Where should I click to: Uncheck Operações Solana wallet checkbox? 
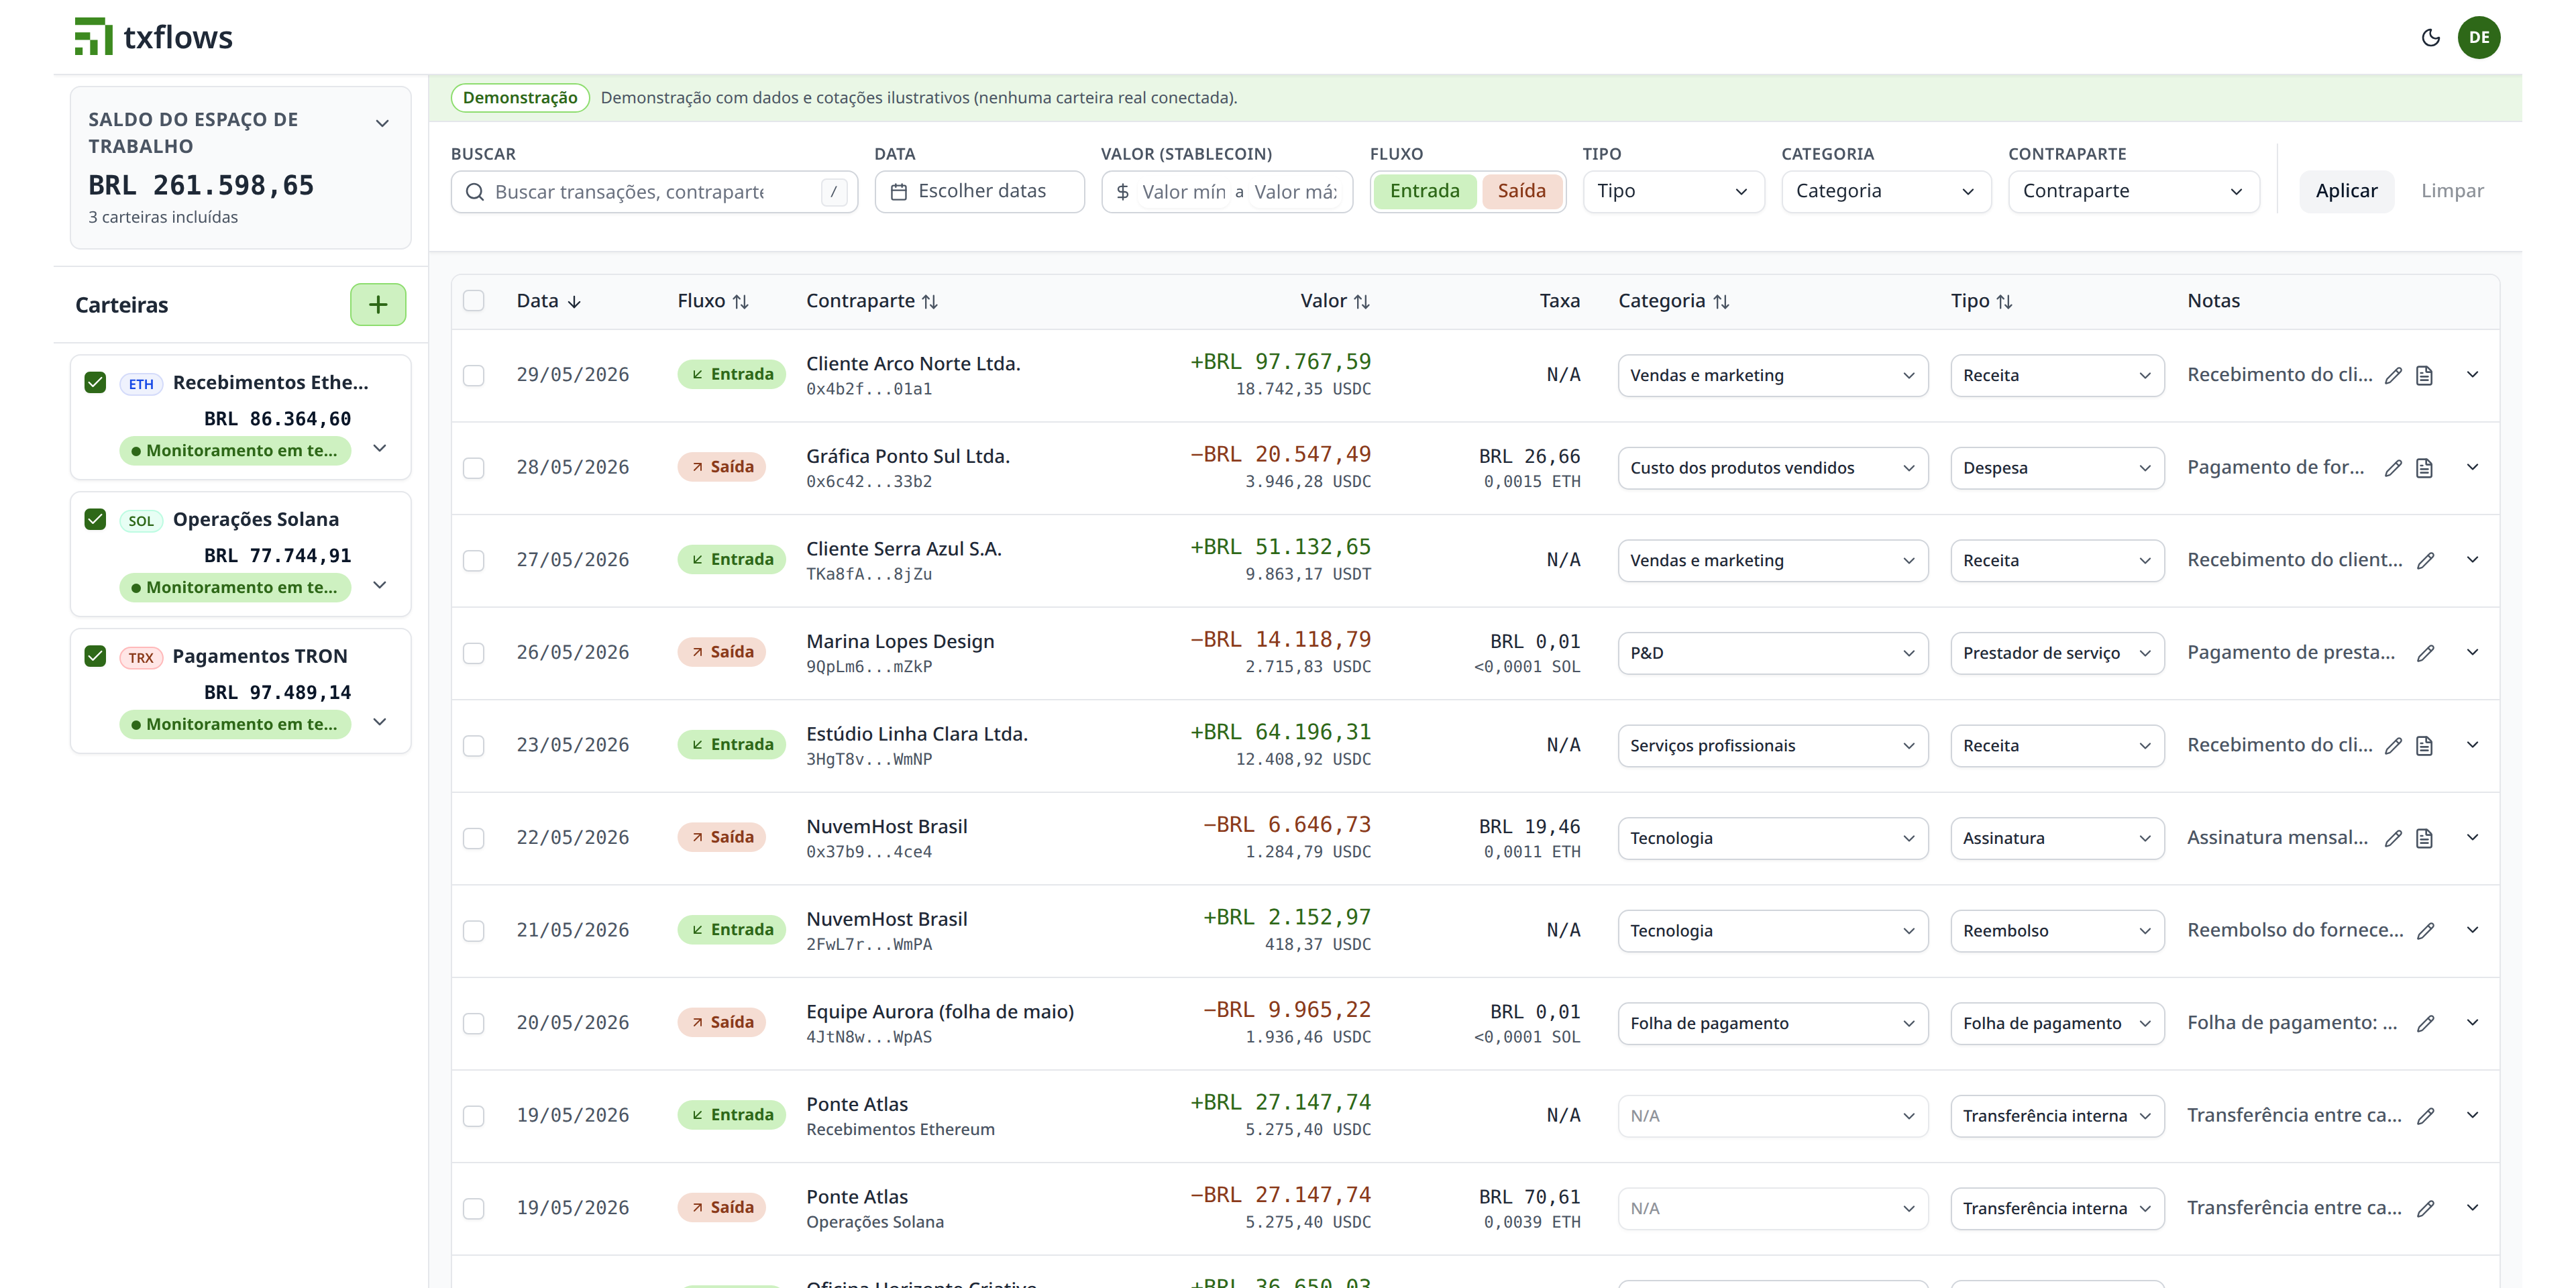[95, 519]
